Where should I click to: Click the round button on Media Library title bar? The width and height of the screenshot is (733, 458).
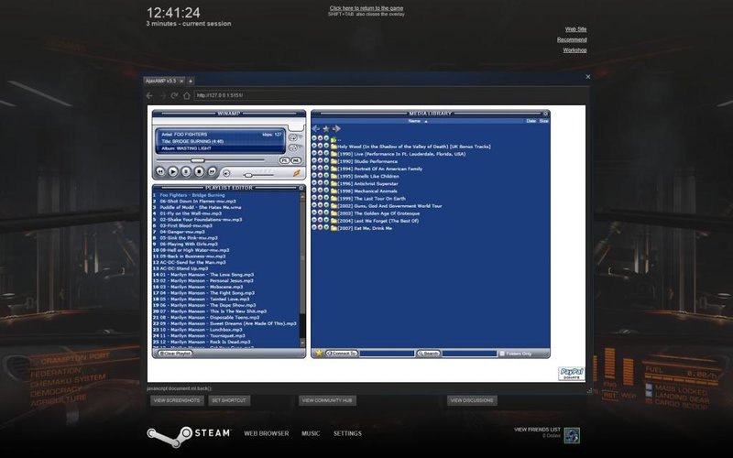[x=545, y=114]
